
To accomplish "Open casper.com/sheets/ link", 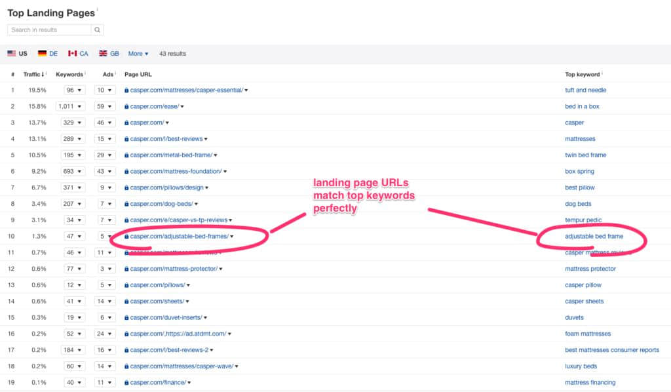I will point(157,302).
